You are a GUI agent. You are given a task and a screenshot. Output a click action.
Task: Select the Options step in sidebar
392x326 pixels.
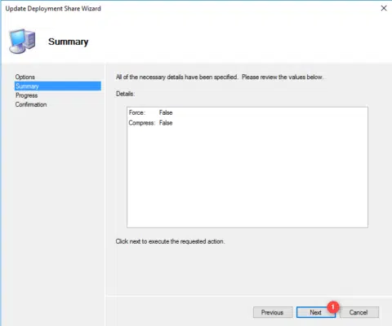(x=25, y=77)
